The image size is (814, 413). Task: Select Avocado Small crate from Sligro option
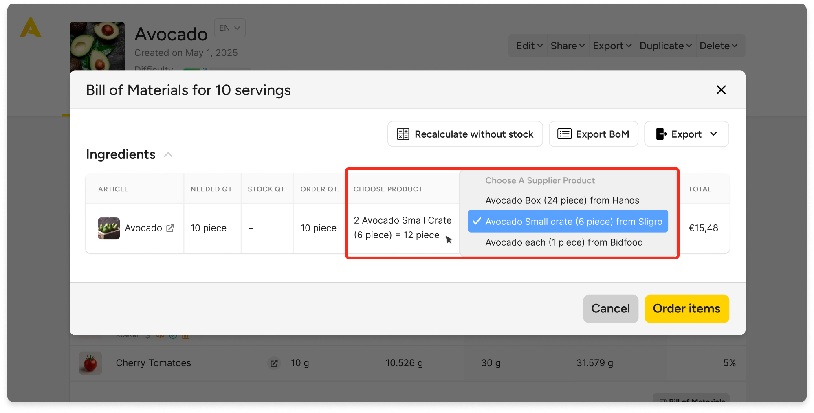click(x=568, y=221)
